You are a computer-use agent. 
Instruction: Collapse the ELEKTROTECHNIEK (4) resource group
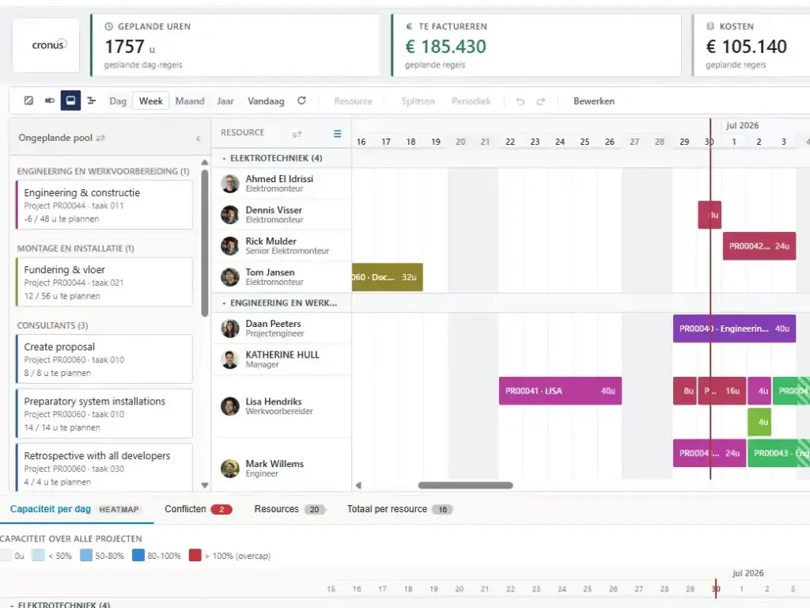pyautogui.click(x=224, y=158)
